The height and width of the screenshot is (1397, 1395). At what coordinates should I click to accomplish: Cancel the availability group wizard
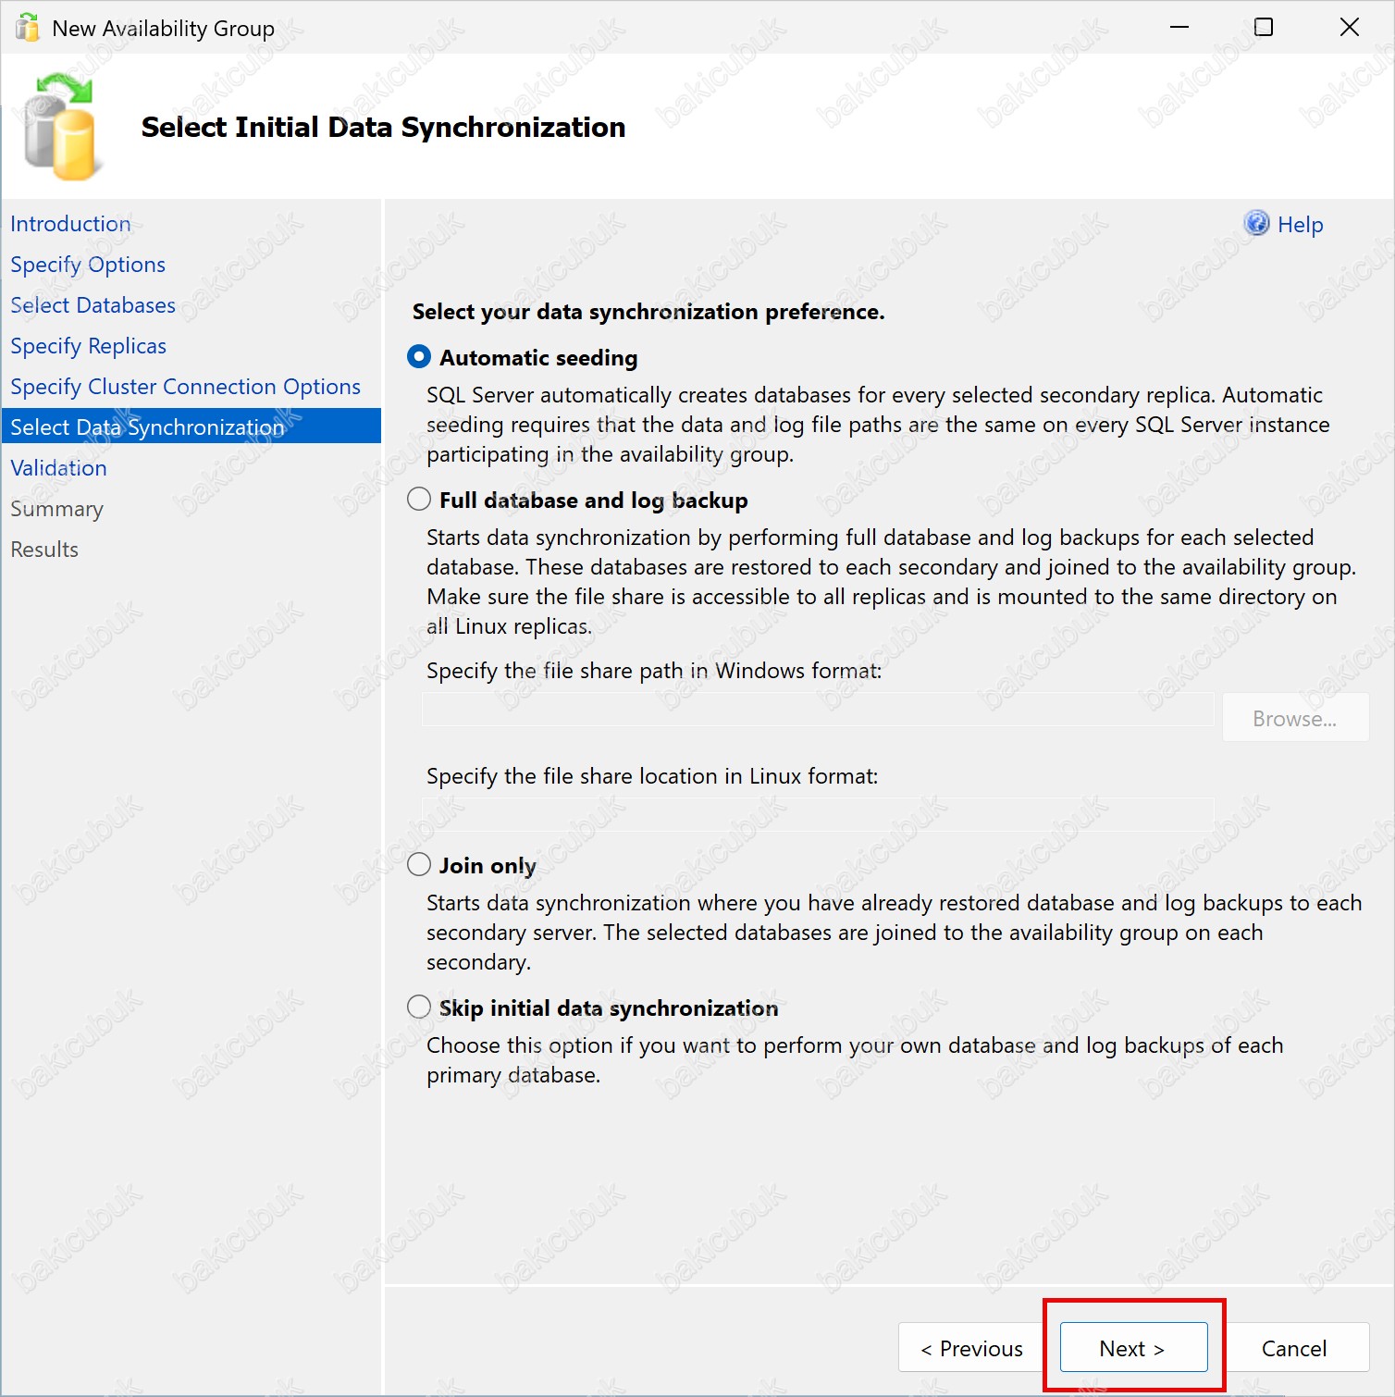1294,1347
